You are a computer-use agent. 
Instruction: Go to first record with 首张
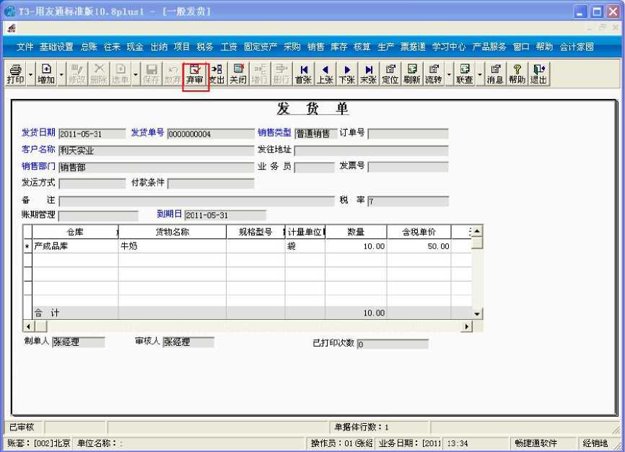(303, 74)
